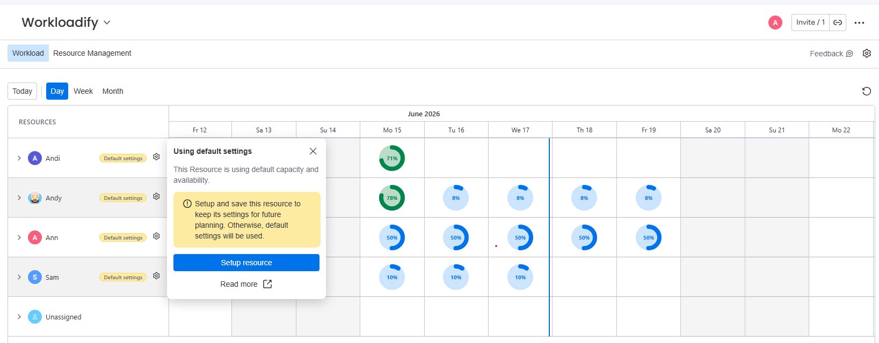Click Ann's Default settings badge
The height and width of the screenshot is (343, 879).
[123, 237]
